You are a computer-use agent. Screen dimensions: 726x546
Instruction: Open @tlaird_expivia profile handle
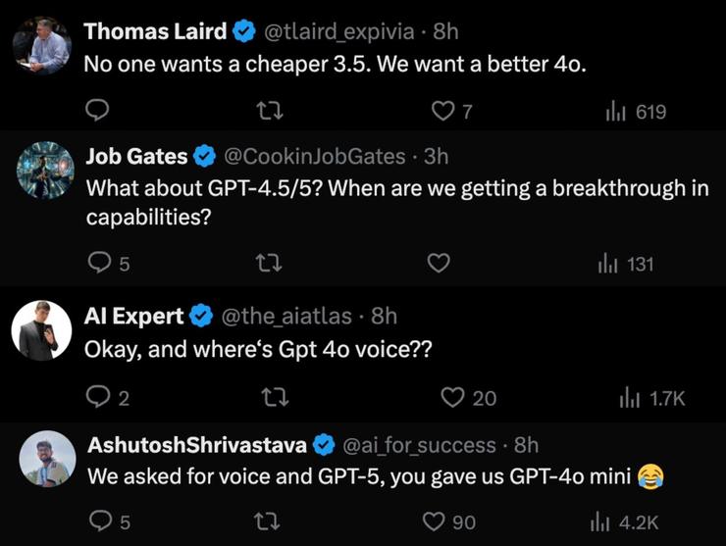(342, 31)
